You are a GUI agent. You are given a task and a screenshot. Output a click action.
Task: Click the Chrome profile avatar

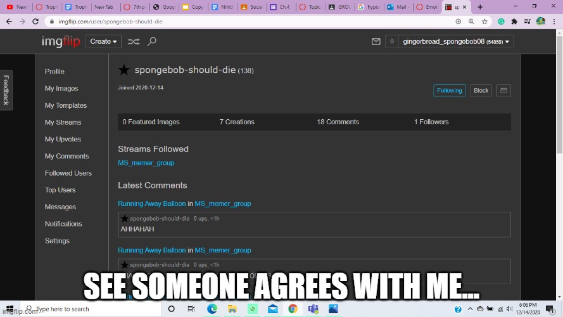click(541, 21)
